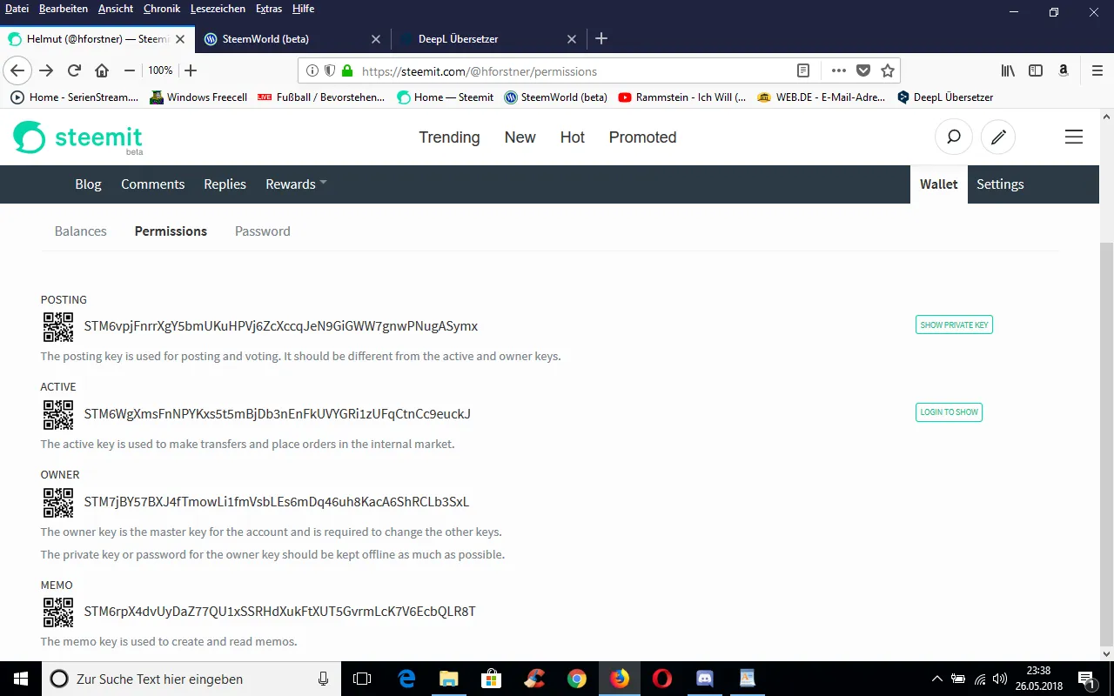Open the Comments link
The image size is (1114, 696).
153,184
